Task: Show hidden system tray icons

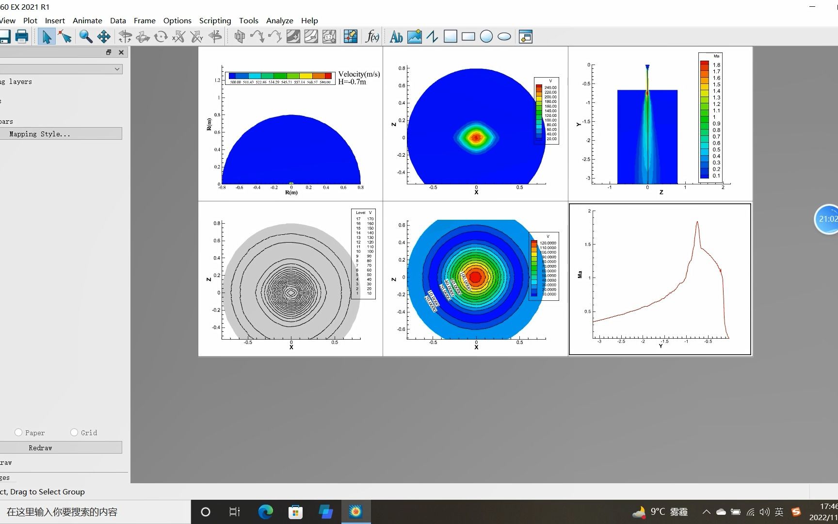Action: pos(706,512)
